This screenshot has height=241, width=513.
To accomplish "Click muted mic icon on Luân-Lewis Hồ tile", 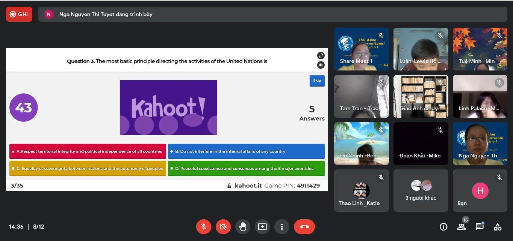I will pyautogui.click(x=440, y=36).
